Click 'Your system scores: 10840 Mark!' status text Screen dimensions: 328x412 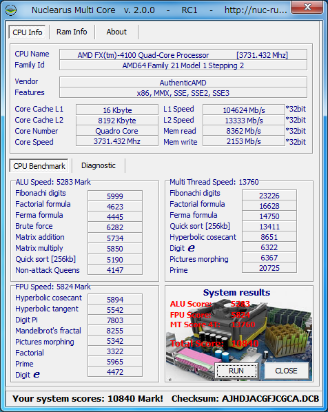coord(88,399)
